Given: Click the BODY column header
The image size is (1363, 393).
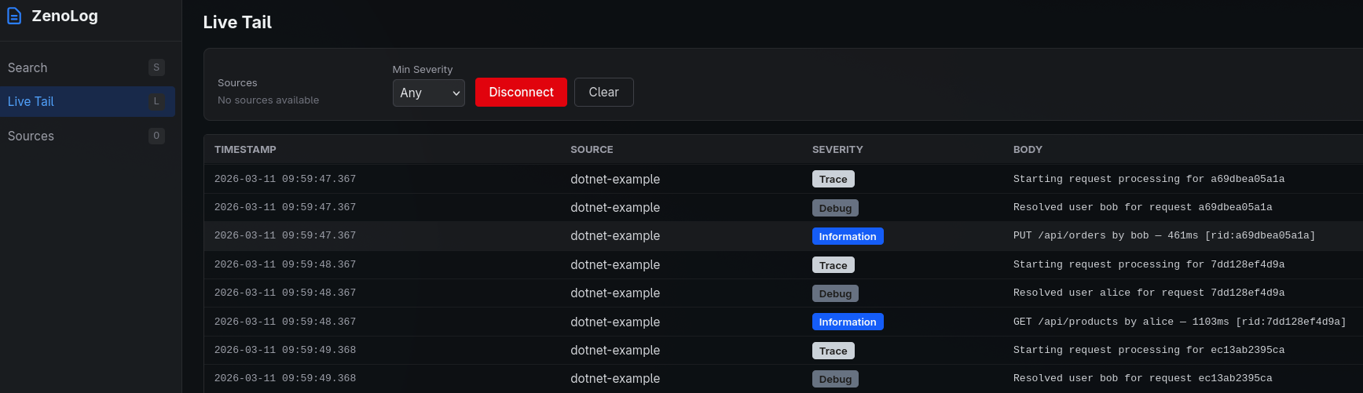Looking at the screenshot, I should [1028, 149].
